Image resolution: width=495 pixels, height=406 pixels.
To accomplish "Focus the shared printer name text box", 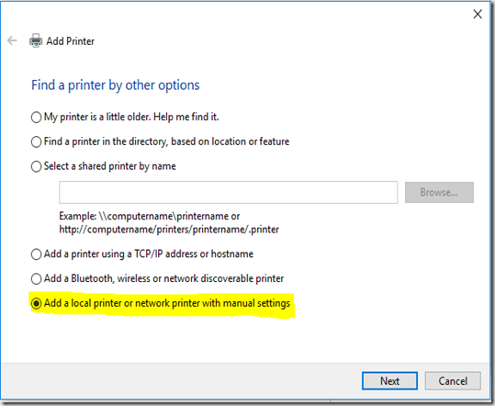I will tap(228, 192).
